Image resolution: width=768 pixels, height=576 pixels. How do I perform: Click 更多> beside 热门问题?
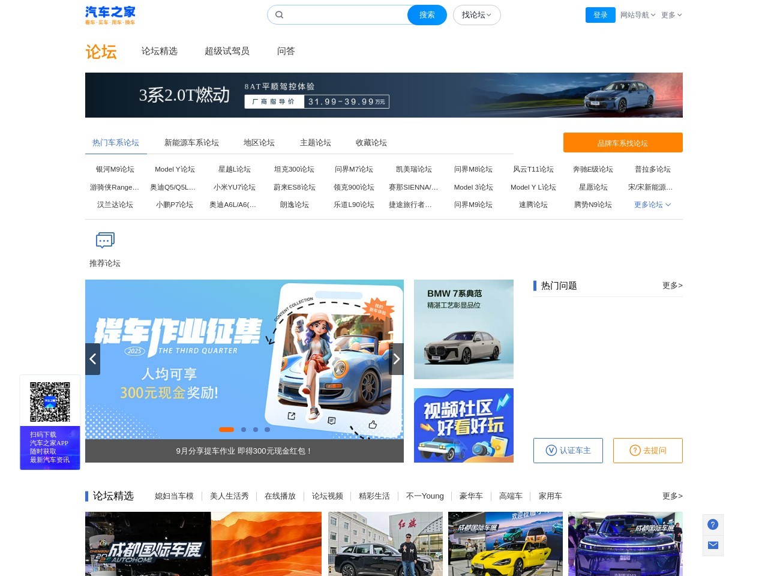pyautogui.click(x=673, y=286)
